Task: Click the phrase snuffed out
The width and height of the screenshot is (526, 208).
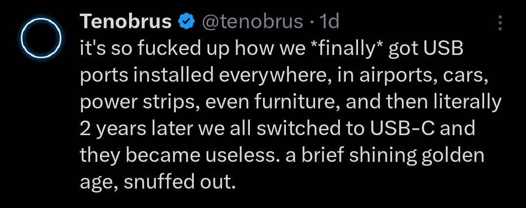Action: point(185,183)
